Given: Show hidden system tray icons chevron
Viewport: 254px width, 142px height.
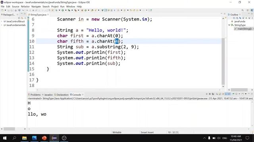Looking at the screenshot, I should tap(204, 138).
